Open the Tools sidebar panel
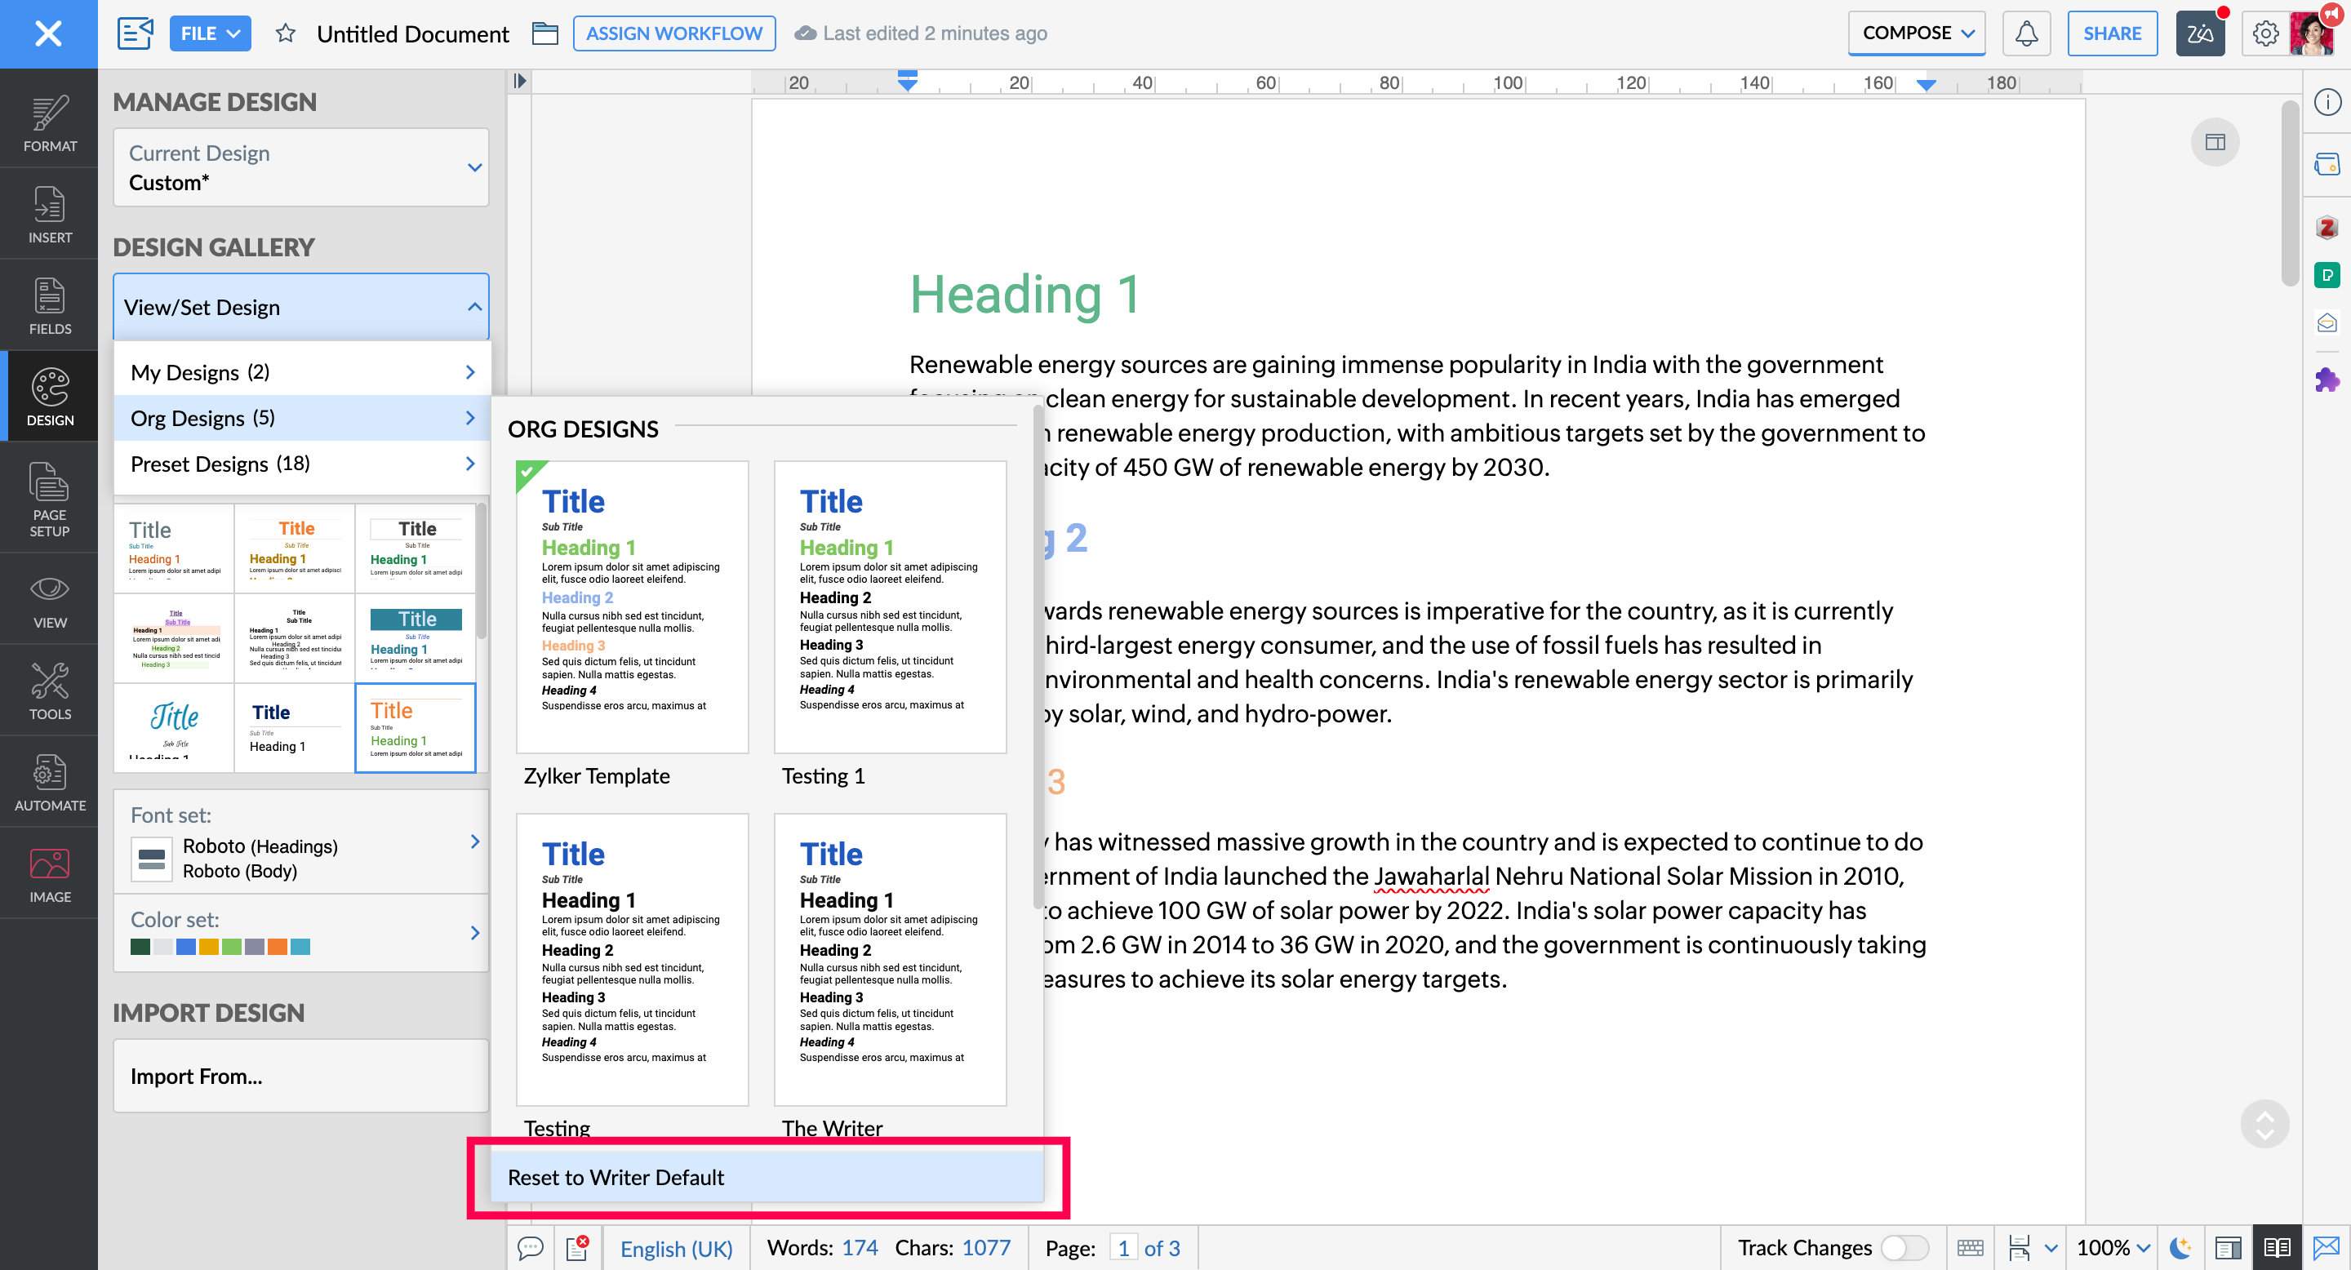The height and width of the screenshot is (1270, 2351). (49, 691)
